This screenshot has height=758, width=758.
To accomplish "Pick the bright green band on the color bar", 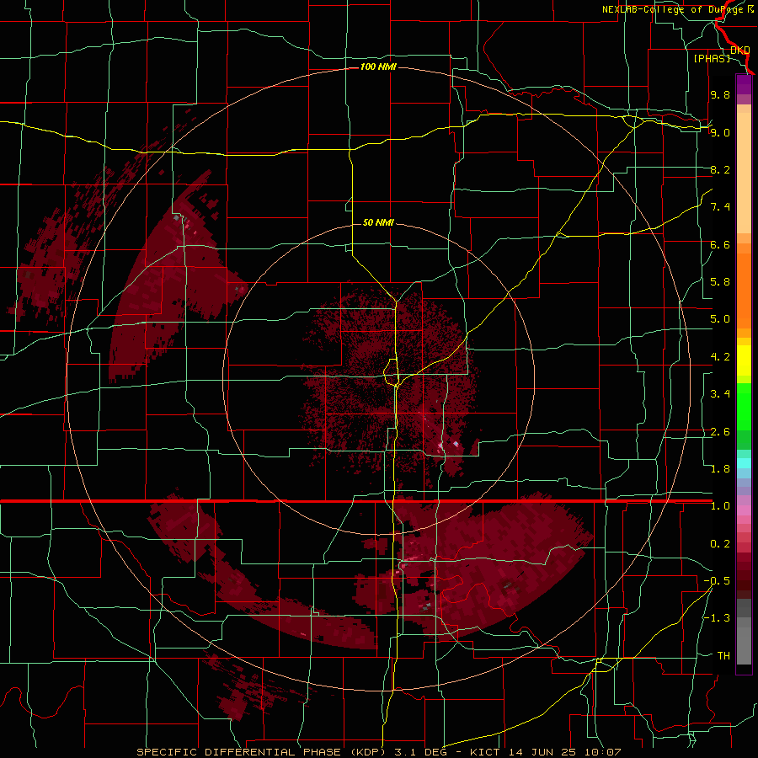I will coord(744,407).
